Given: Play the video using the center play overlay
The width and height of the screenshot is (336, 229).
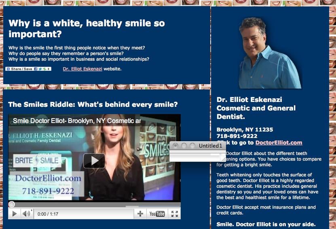Looking at the screenshot, I should [x=94, y=161].
